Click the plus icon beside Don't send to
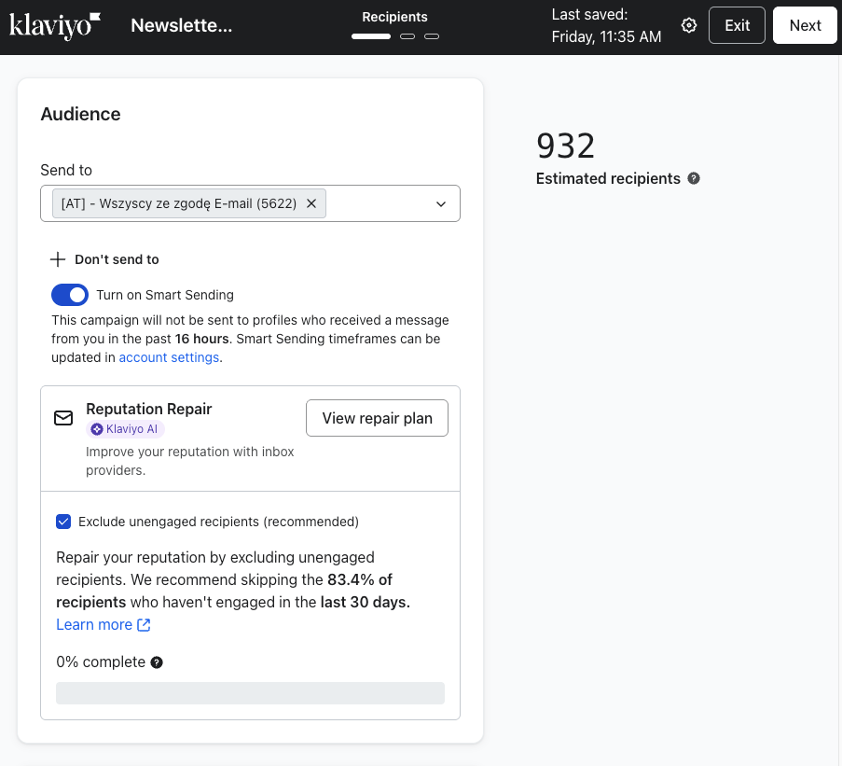842x766 pixels. [58, 259]
